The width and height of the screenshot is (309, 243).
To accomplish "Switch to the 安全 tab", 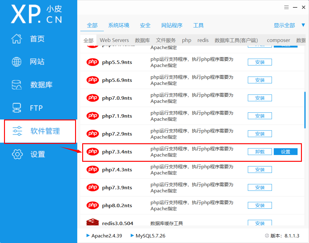I will pyautogui.click(x=145, y=25).
